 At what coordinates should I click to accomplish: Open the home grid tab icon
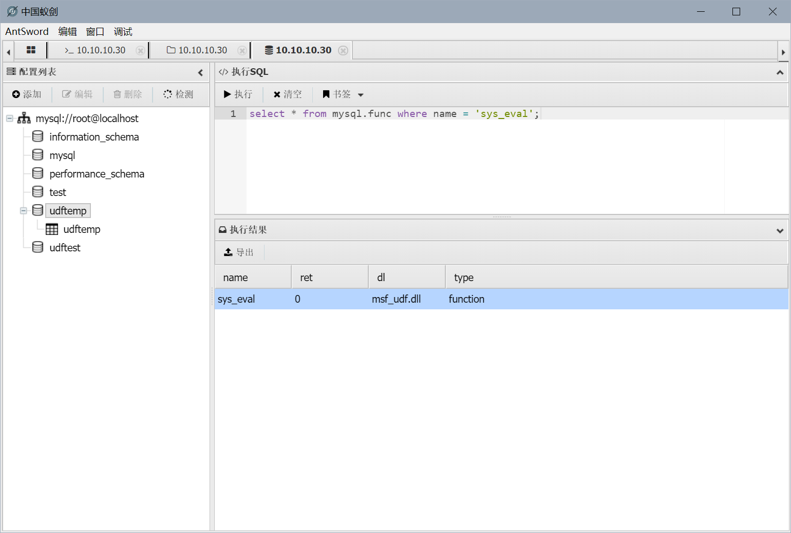31,50
